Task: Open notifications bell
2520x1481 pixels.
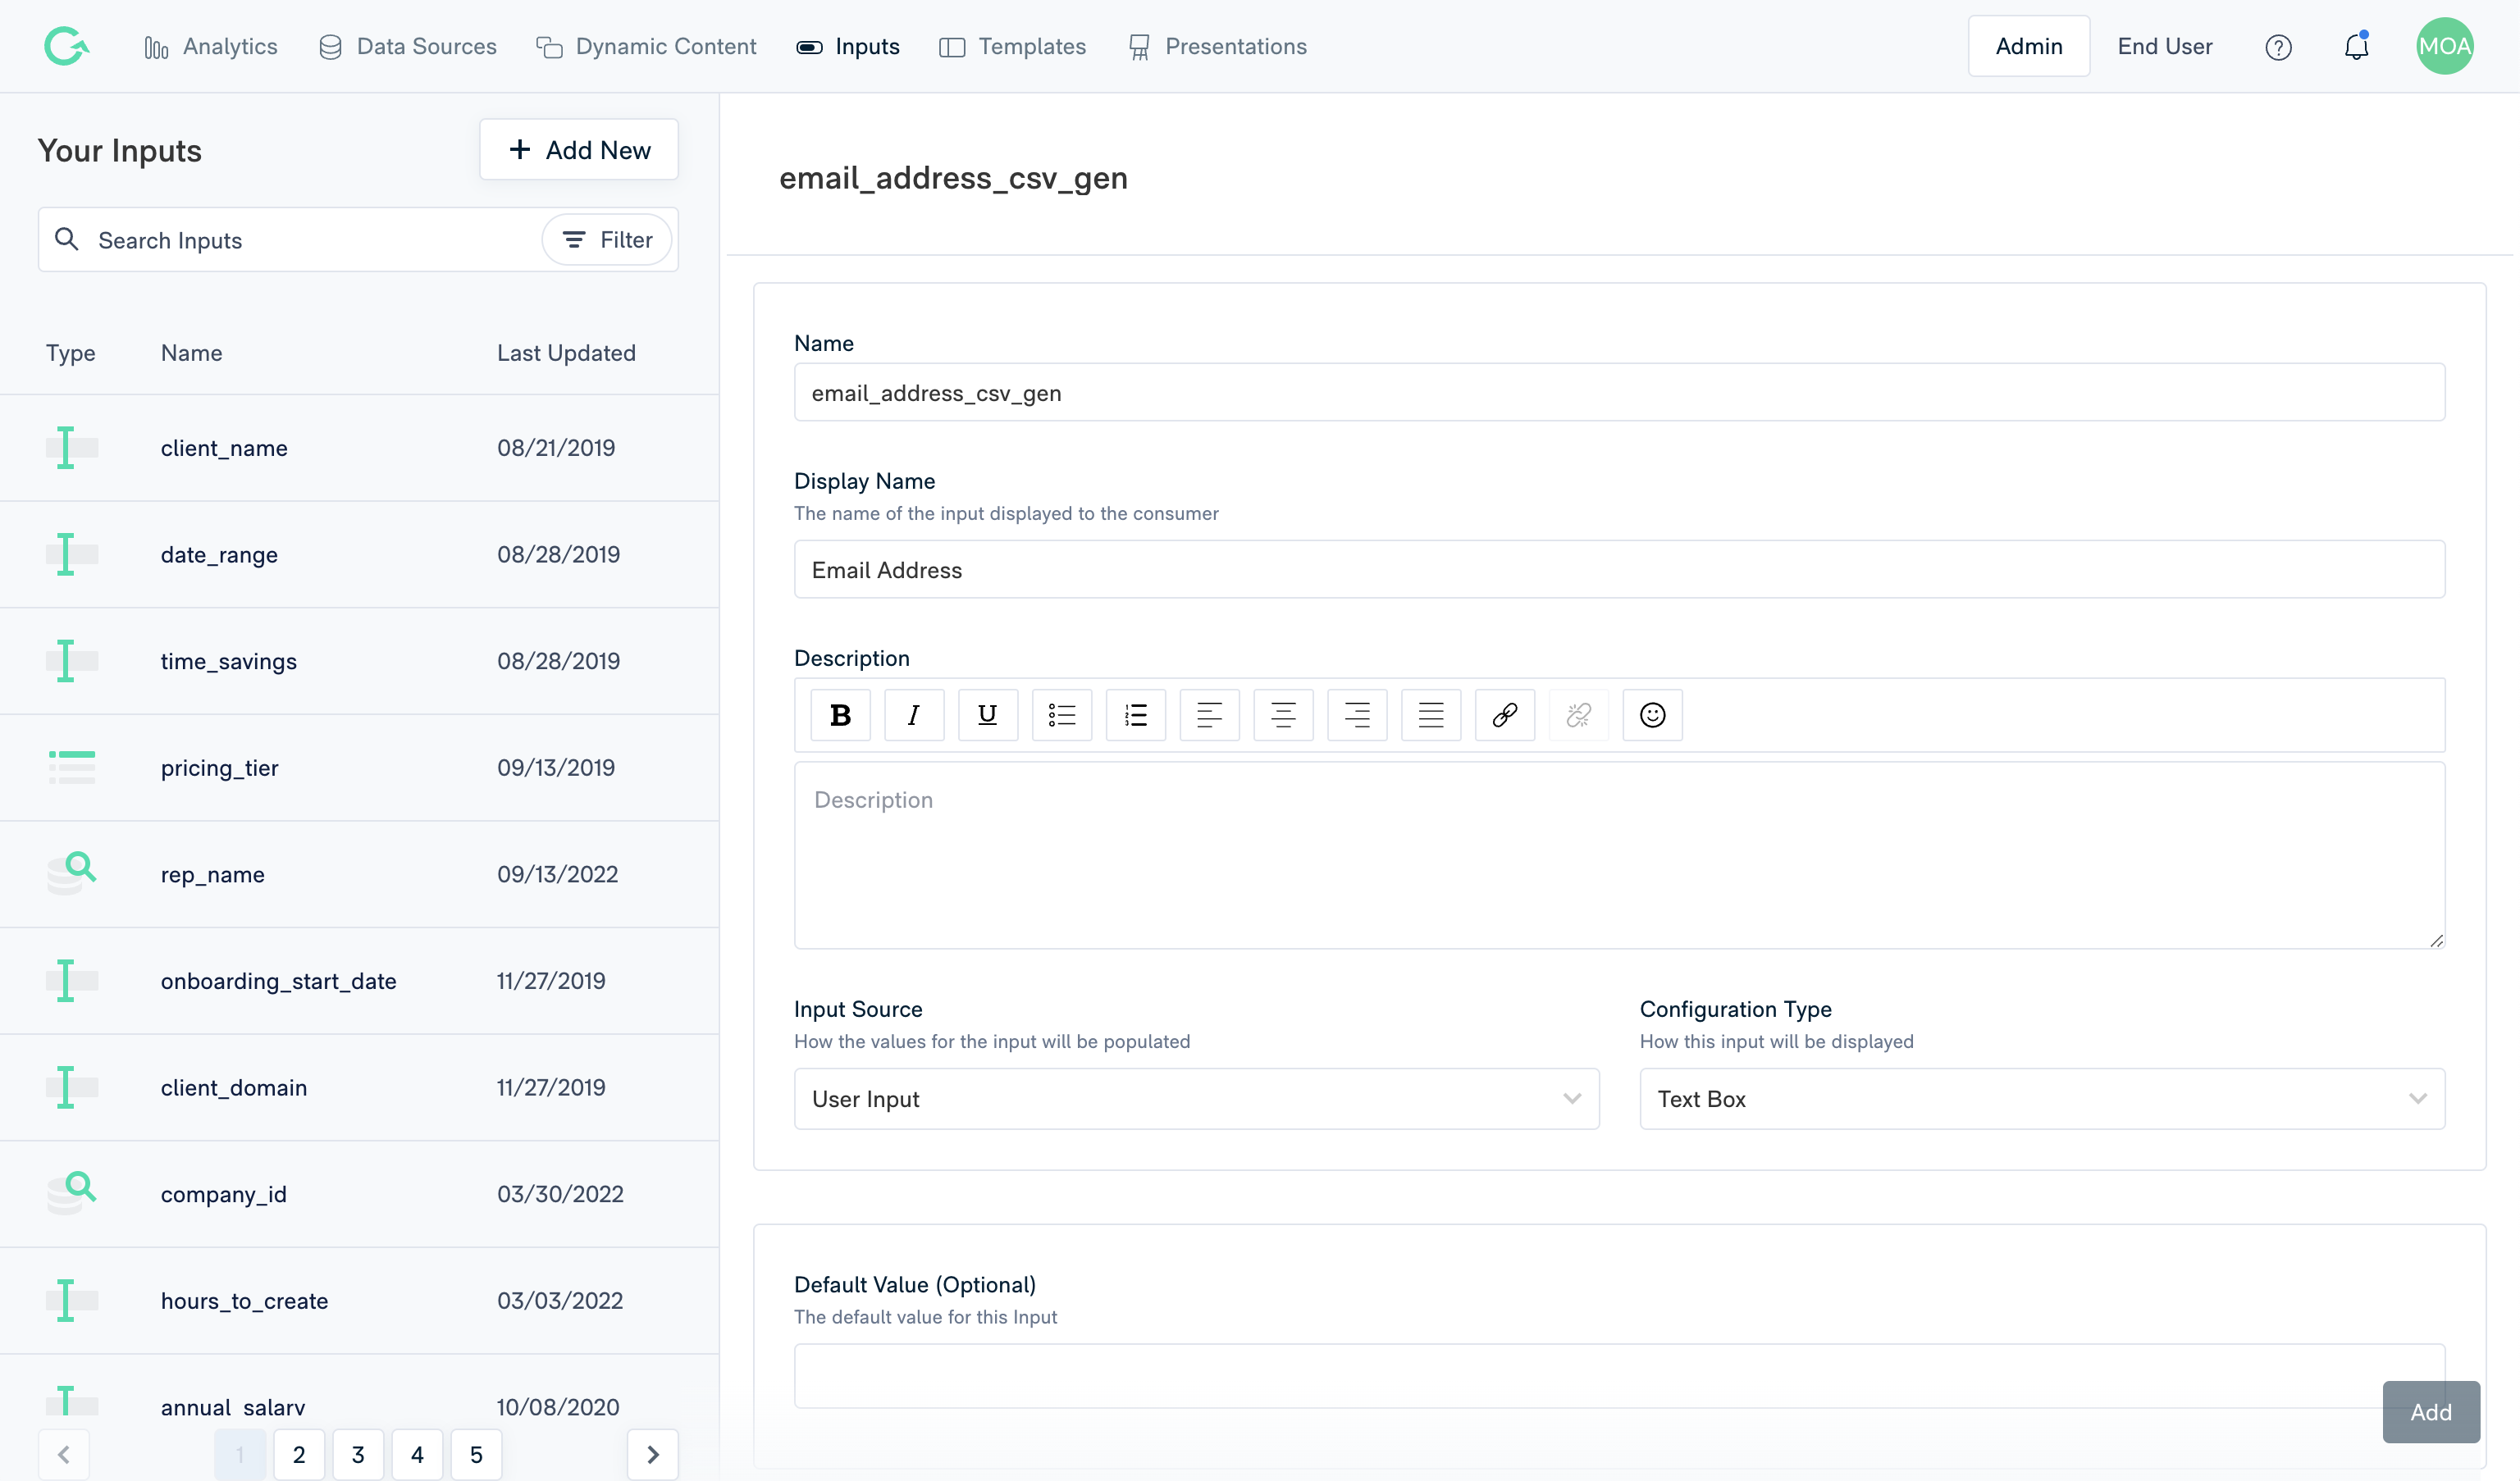Action: pyautogui.click(x=2357, y=46)
